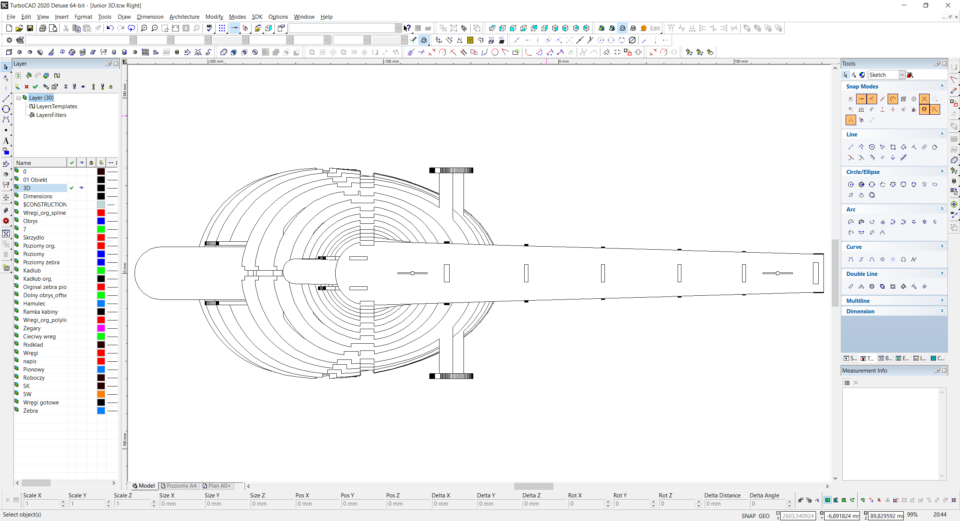Click the spell check ABC icon
The image size is (960, 521).
tap(209, 28)
